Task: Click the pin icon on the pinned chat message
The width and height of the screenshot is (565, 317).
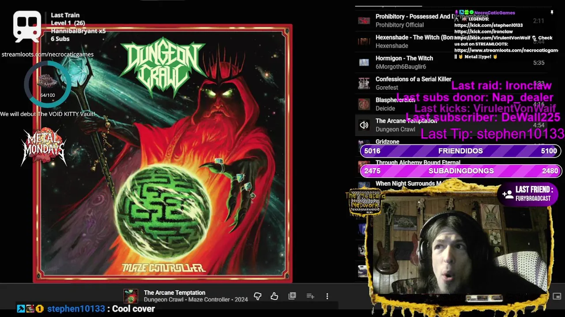Action: (x=552, y=13)
